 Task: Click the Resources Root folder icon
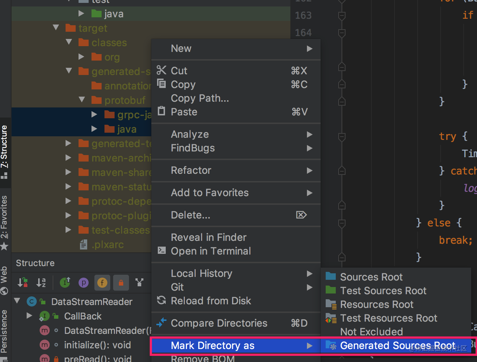[331, 304]
